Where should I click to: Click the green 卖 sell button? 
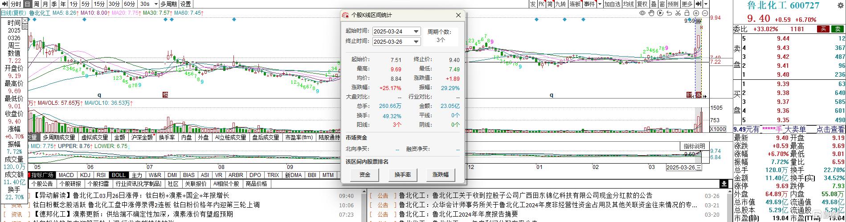tap(838, 29)
